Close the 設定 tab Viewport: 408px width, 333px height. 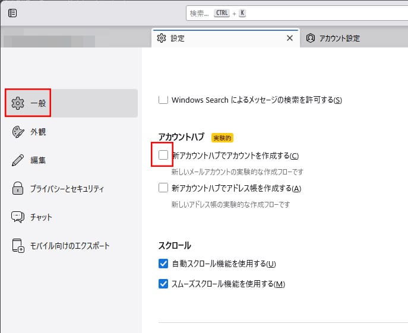pyautogui.click(x=290, y=38)
